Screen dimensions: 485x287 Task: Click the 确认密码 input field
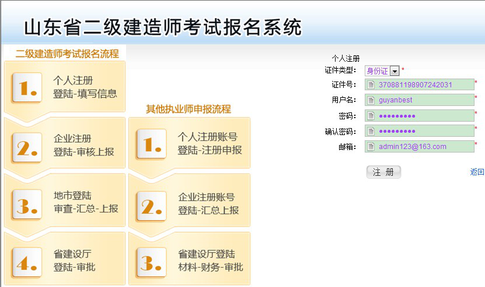[420, 131]
